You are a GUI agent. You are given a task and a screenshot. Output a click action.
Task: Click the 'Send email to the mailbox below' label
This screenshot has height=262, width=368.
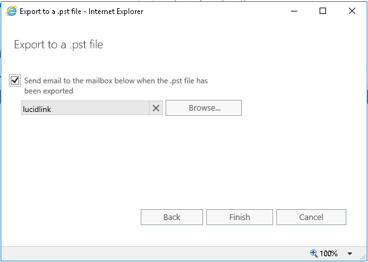point(116,81)
